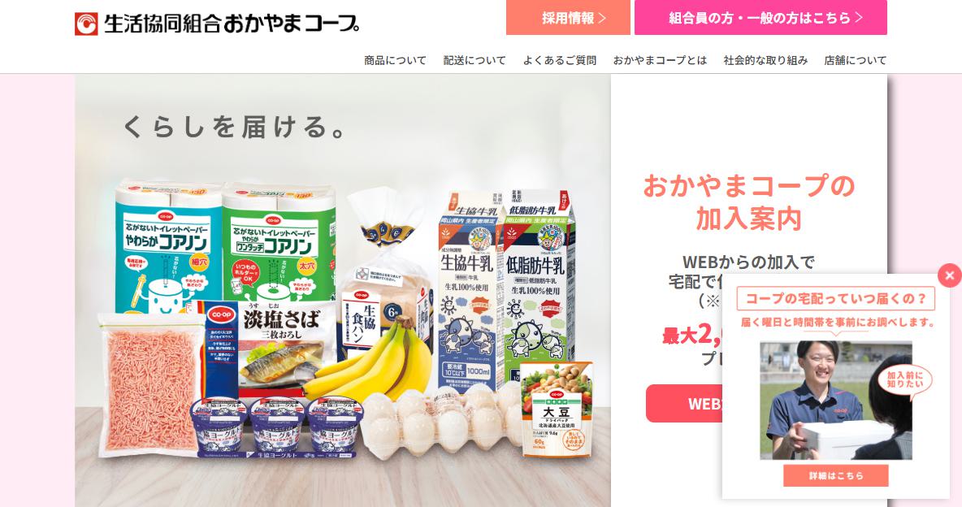Screen dimensions: 962x507
Task: Select 社会的な取り組み navigation item
Action: pyautogui.click(x=765, y=60)
